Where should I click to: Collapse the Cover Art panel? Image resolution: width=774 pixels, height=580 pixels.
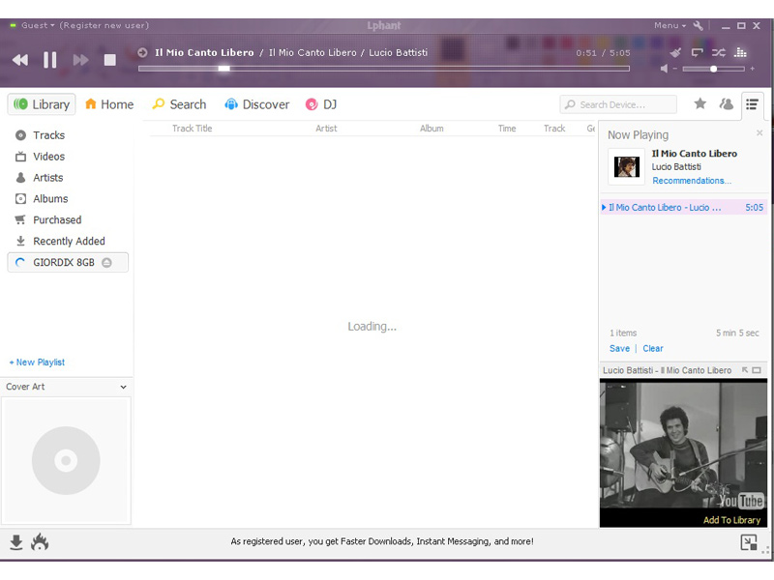click(x=123, y=387)
